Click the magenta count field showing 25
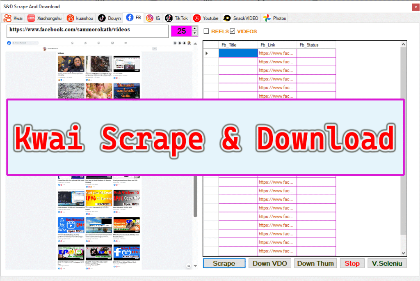Image resolution: width=420 pixels, height=281 pixels. click(181, 31)
